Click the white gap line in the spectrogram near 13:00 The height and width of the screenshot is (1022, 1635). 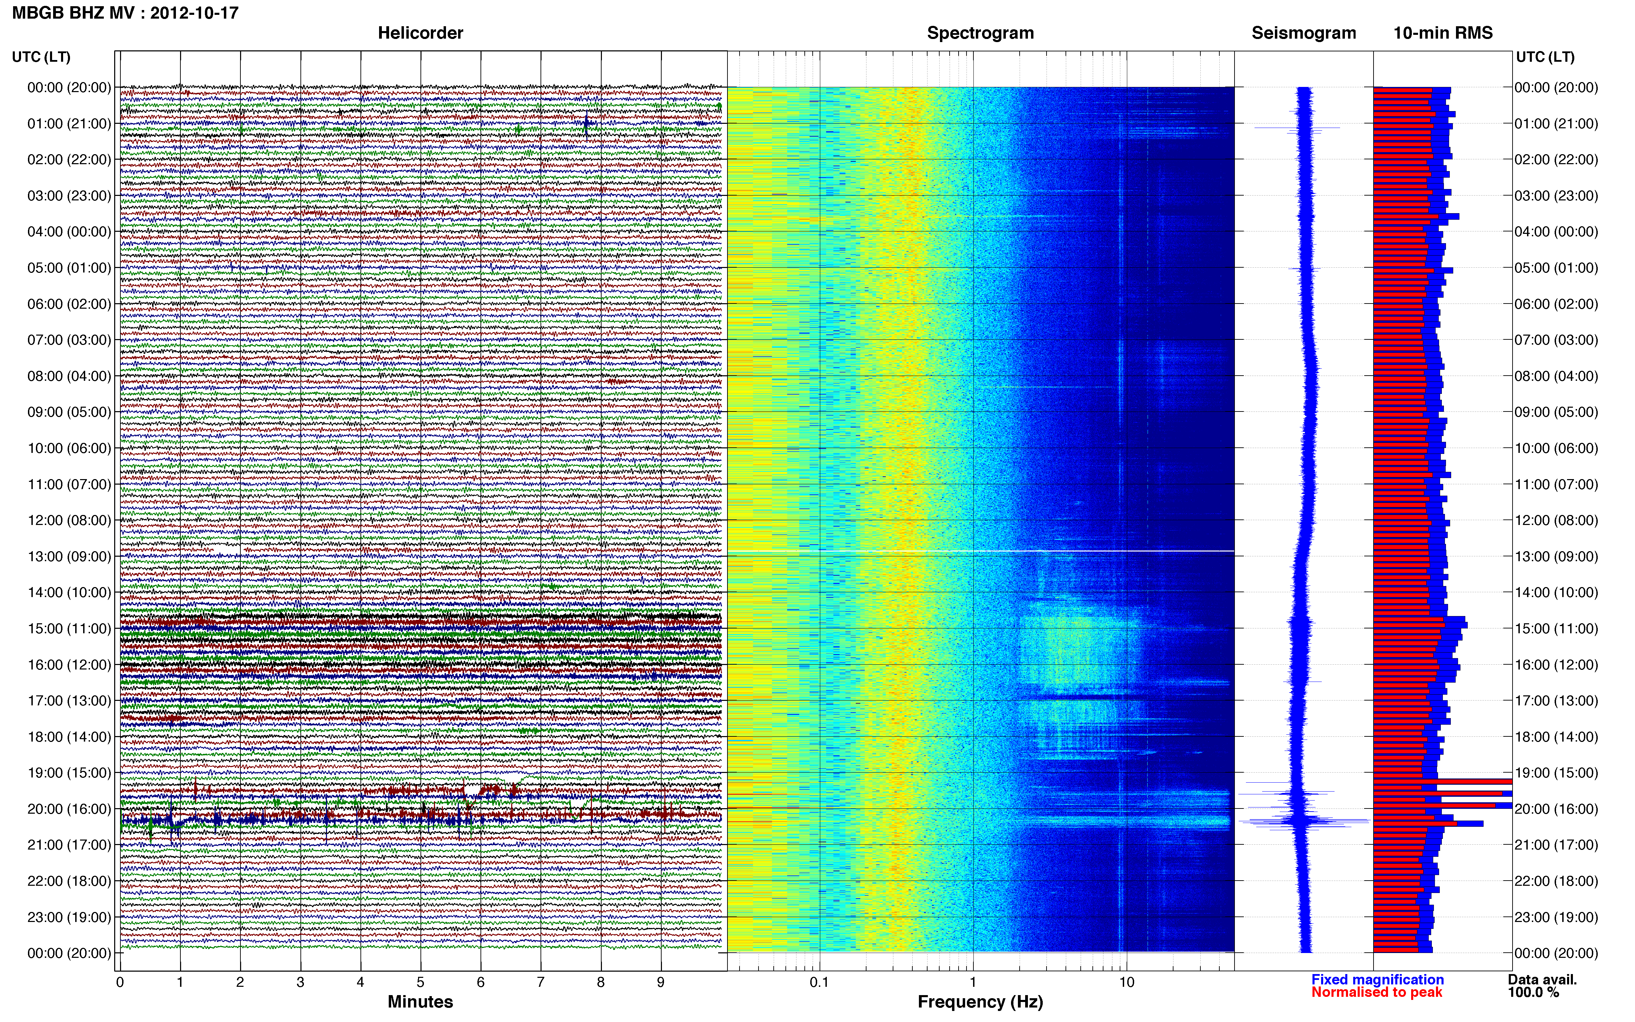[x=980, y=552]
